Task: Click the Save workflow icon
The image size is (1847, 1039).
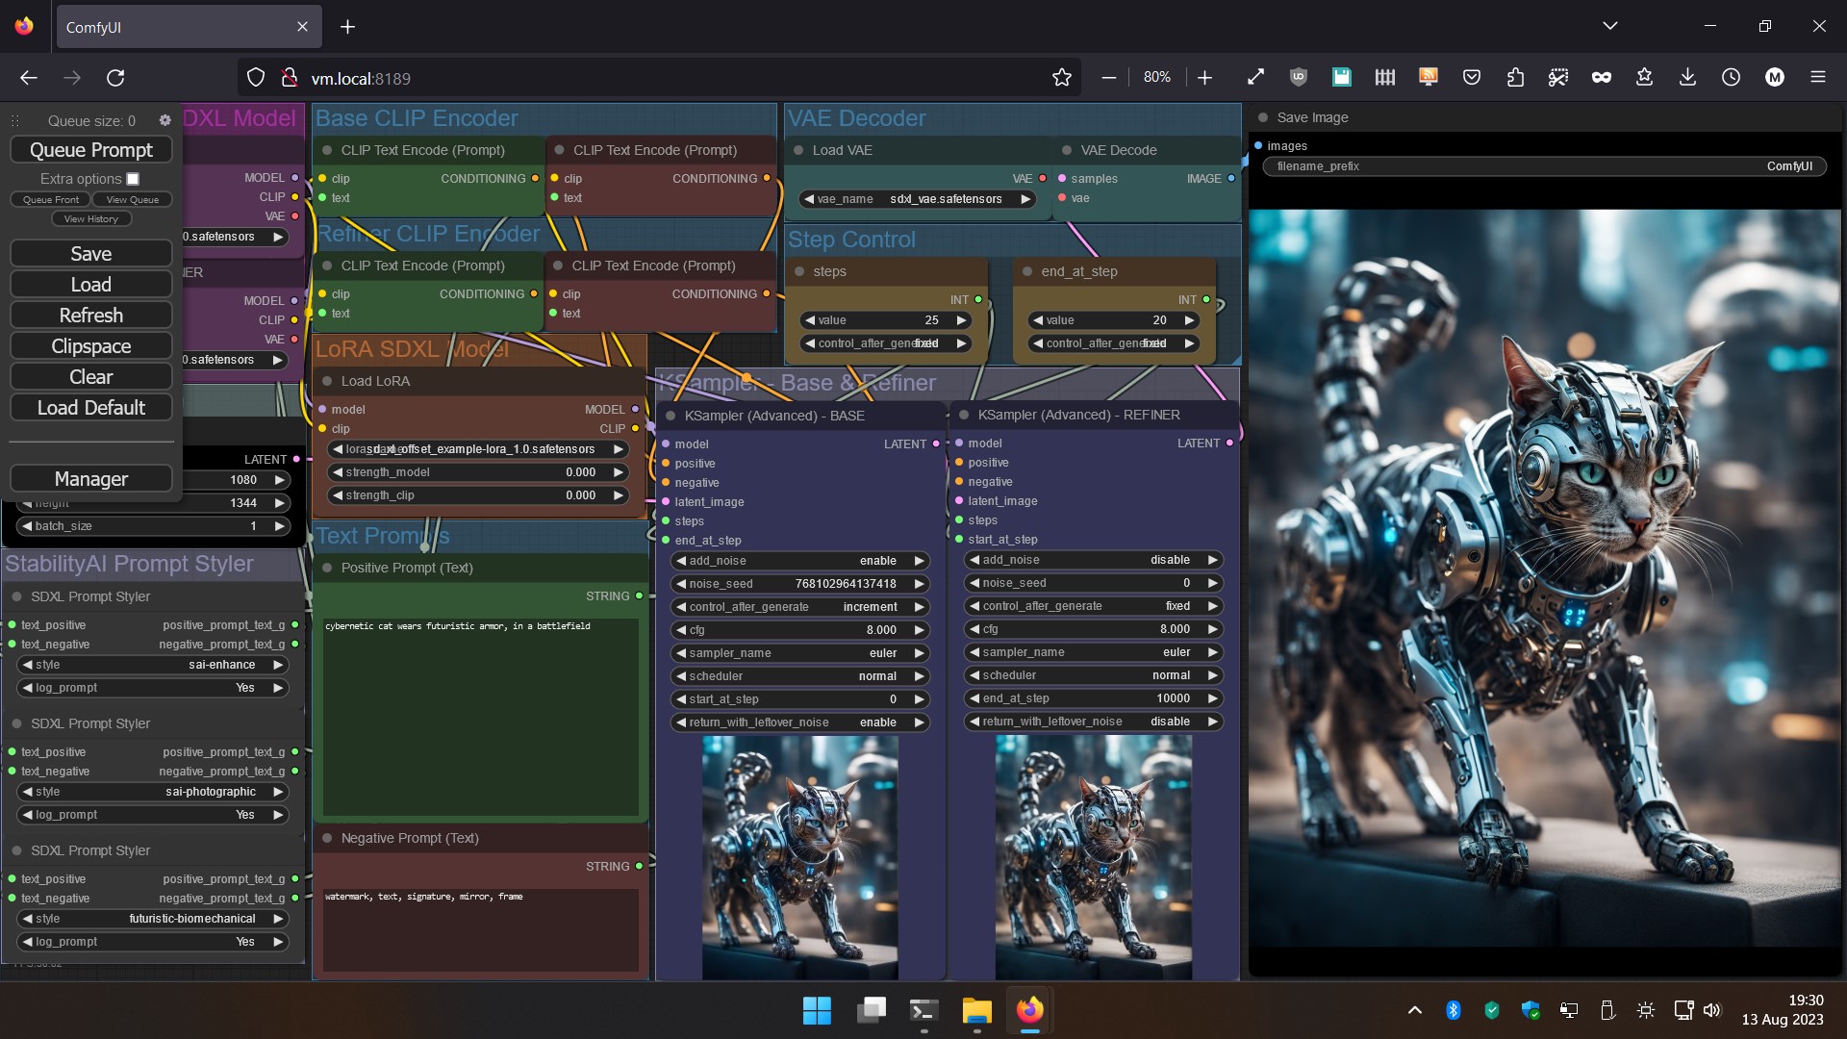Action: tap(90, 254)
